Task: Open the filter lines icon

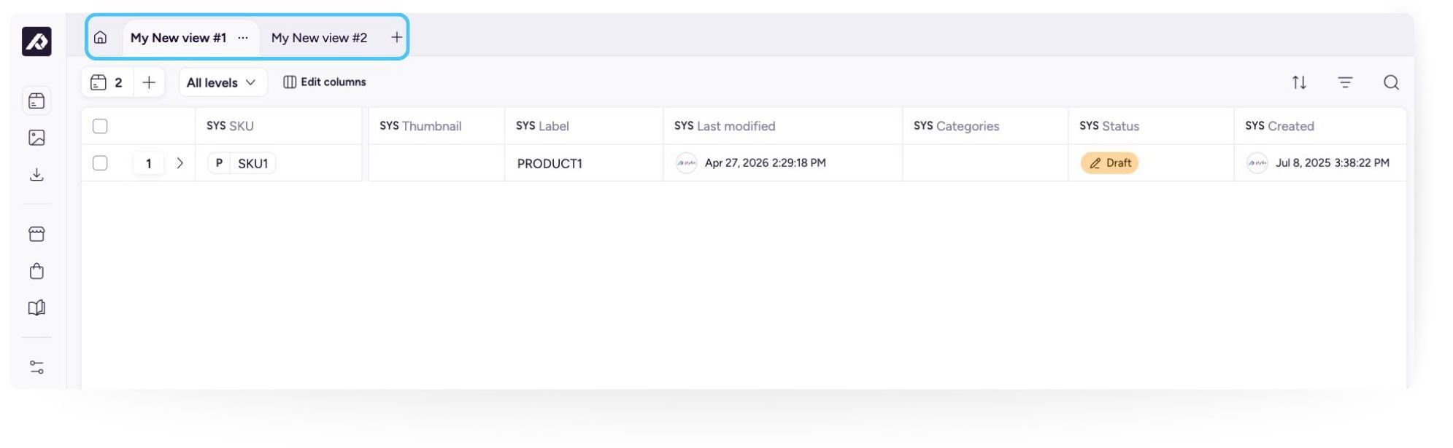Action: (x=1345, y=82)
